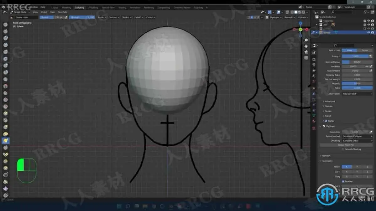The height and width of the screenshot is (211, 376).
Task: Adjust the Magnify slider
Action: coord(357,83)
